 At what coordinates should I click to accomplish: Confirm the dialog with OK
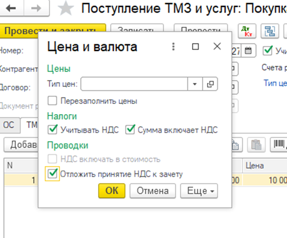coord(112,191)
